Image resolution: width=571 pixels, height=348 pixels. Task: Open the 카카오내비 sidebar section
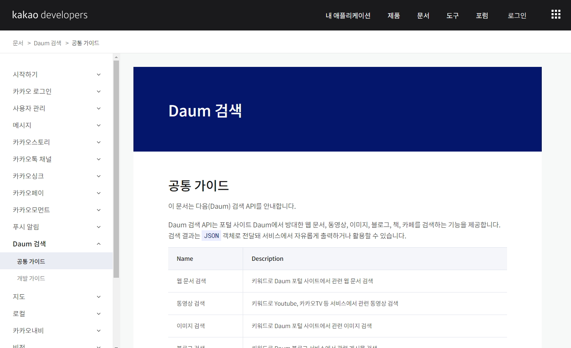coord(28,331)
